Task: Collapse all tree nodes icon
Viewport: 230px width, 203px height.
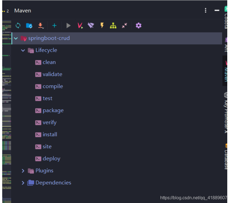Action: point(124,26)
